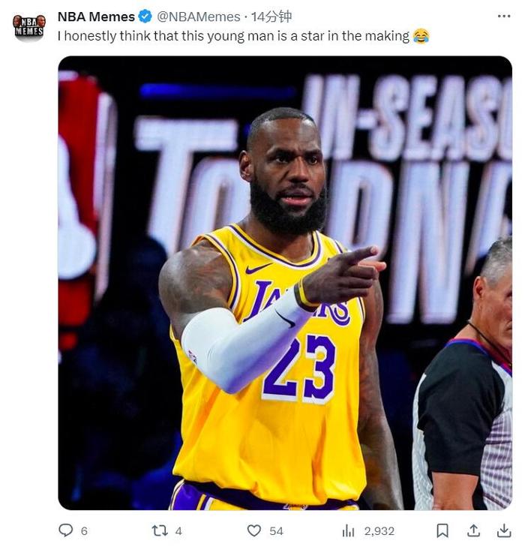Open the three-dot more options menu
The width and height of the screenshot is (525, 547).
pyautogui.click(x=504, y=16)
